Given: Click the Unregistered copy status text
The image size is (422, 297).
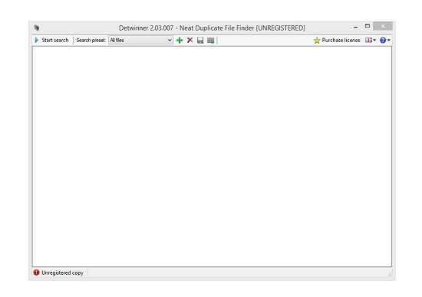Looking at the screenshot, I should point(62,273).
